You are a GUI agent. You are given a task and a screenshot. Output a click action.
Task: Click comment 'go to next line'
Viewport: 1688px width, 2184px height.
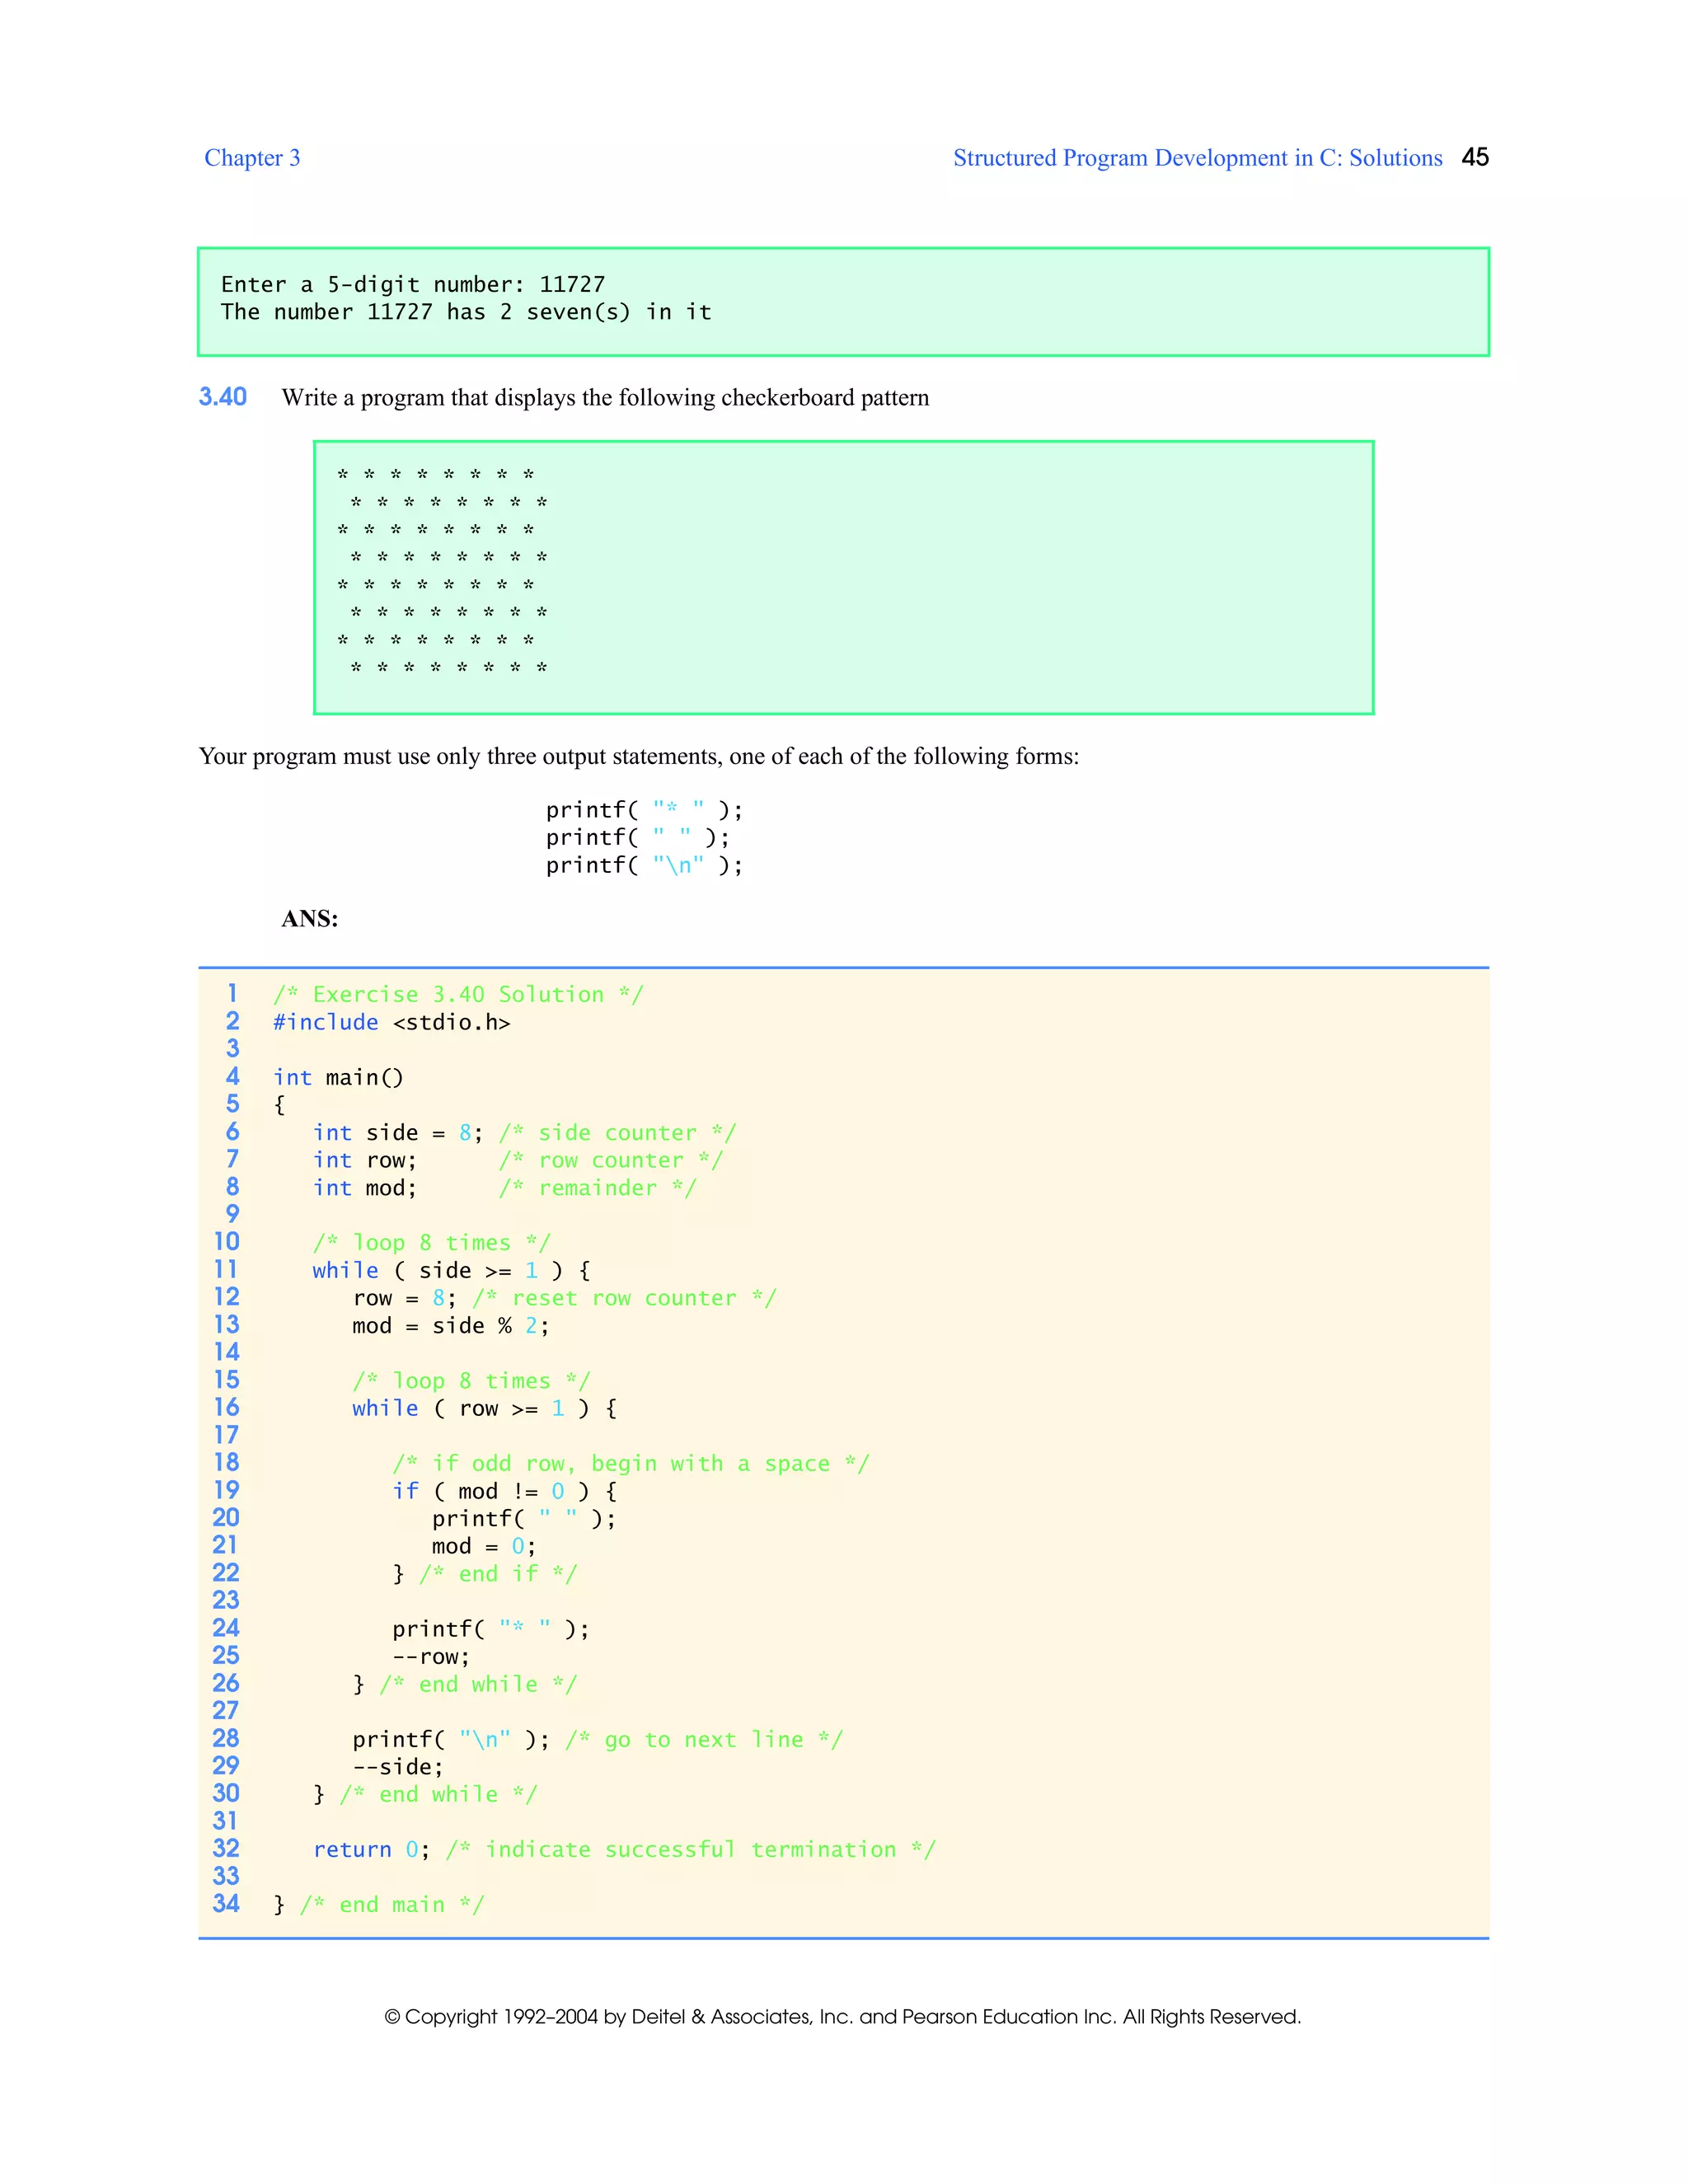click(x=704, y=1740)
